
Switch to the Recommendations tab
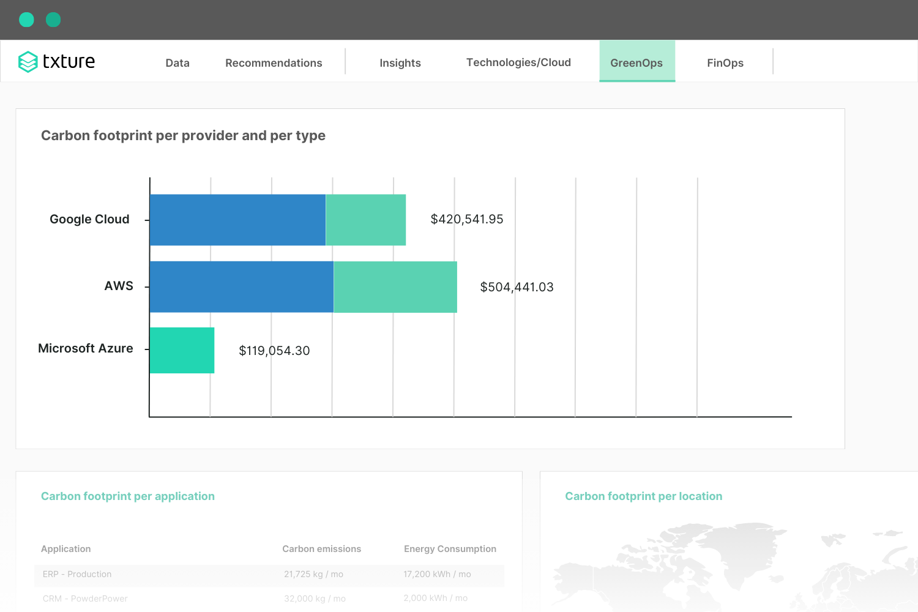(274, 63)
